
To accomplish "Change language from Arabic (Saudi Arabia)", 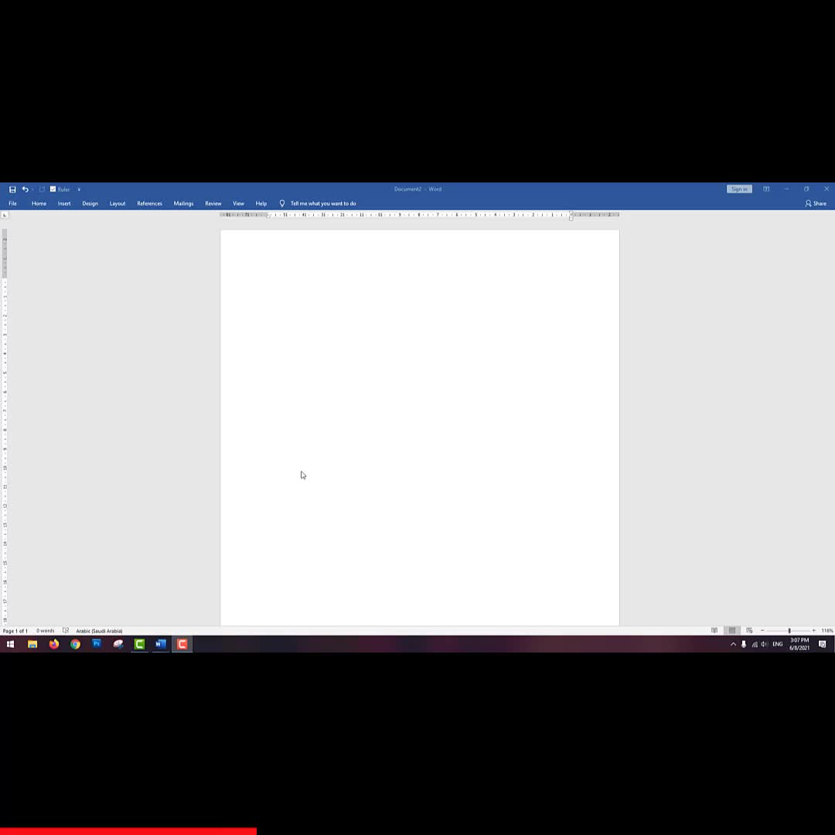I will (x=99, y=631).
